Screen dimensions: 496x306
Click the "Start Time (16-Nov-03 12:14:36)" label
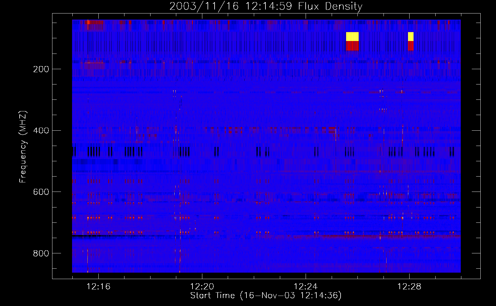click(266, 295)
